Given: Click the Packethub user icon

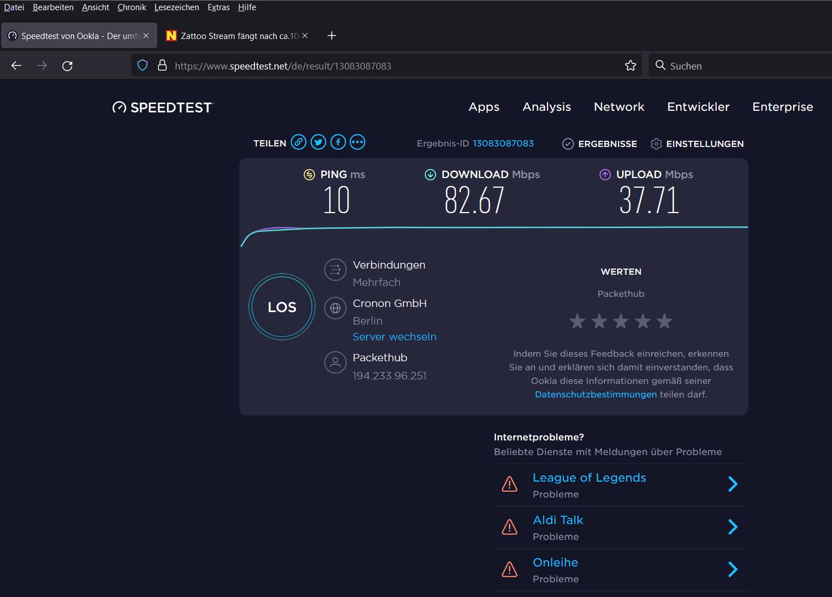Looking at the screenshot, I should 335,362.
